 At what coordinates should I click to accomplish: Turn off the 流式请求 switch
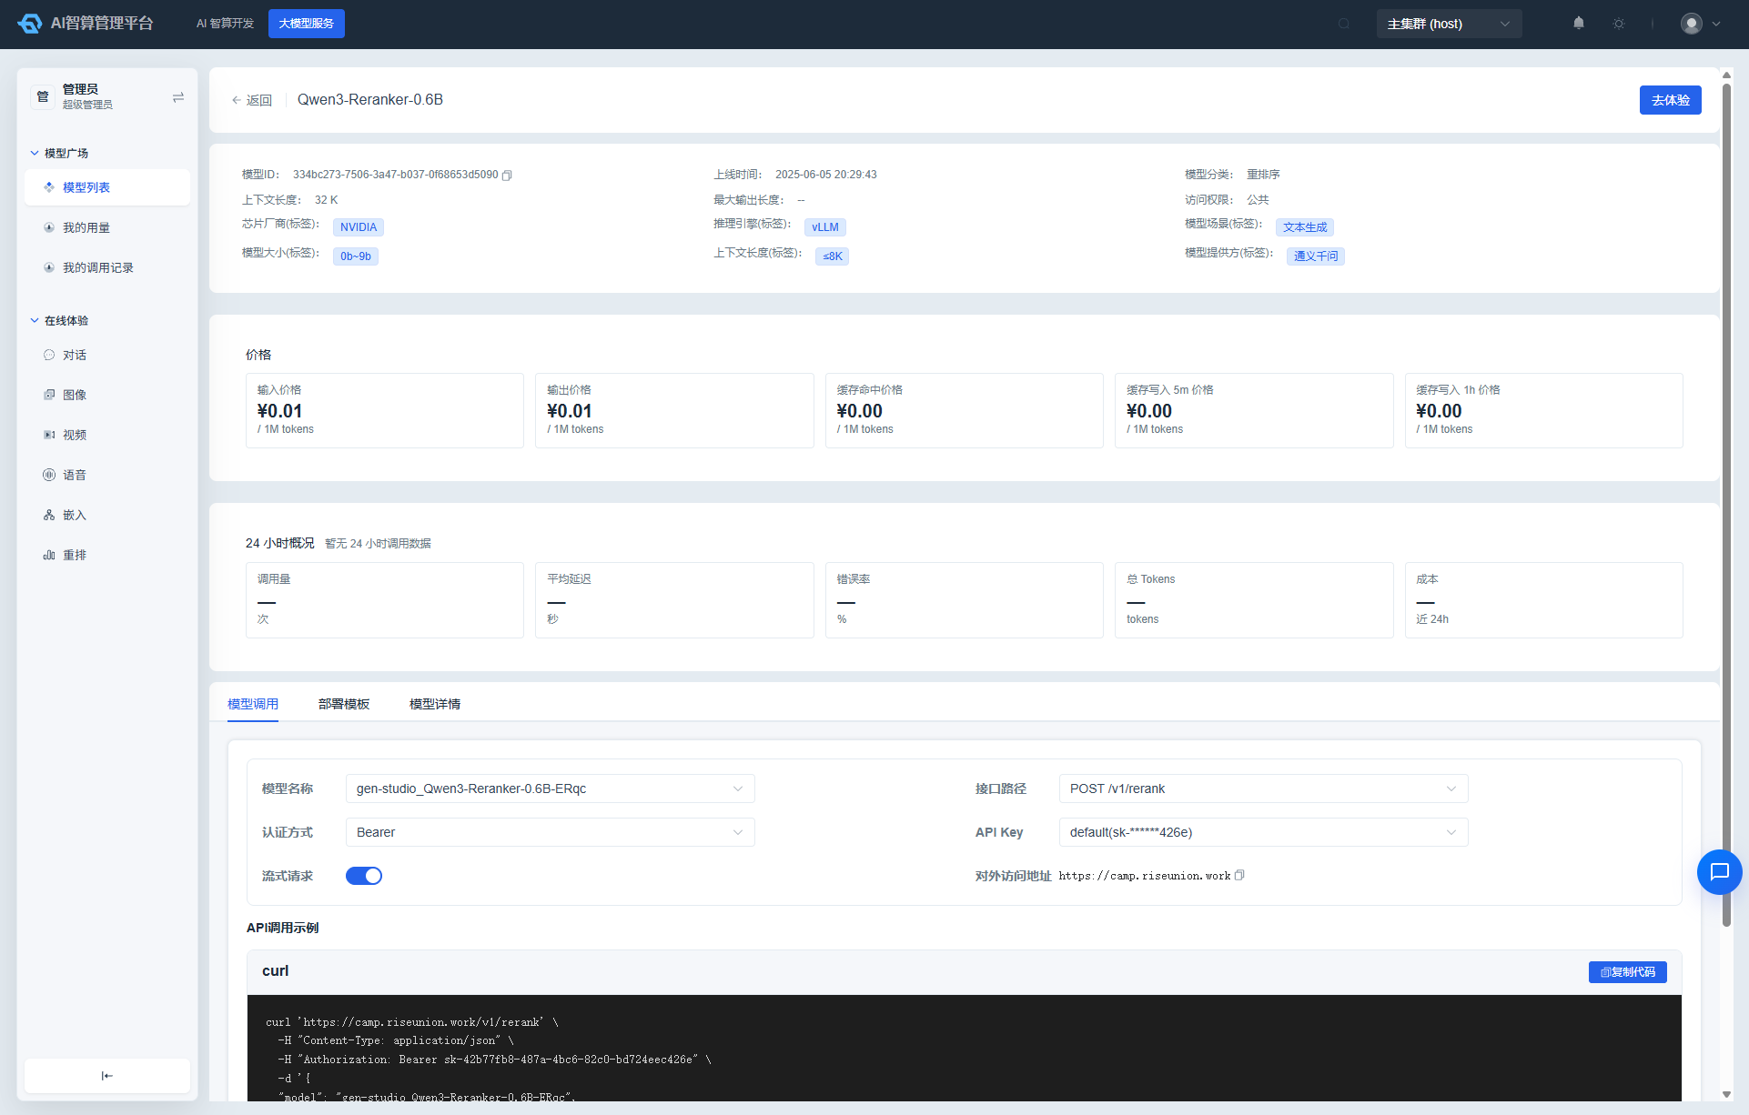point(364,876)
